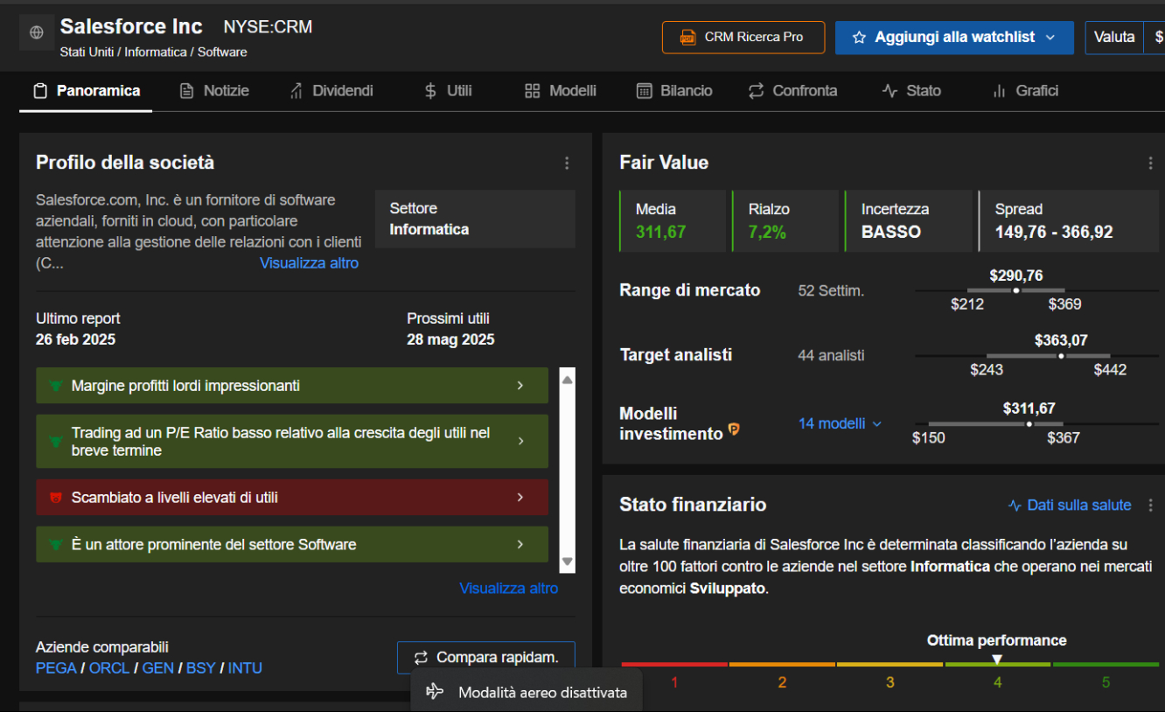Click Visualizza altro below insights list
This screenshot has height=712, width=1165.
(509, 589)
